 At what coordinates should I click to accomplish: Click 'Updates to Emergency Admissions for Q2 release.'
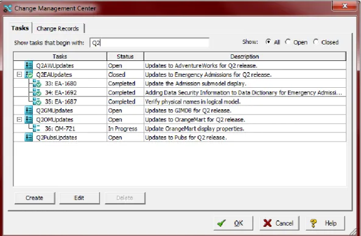[208, 74]
